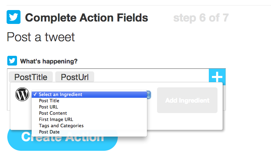Click the blue plus ingredient icon

pyautogui.click(x=217, y=77)
